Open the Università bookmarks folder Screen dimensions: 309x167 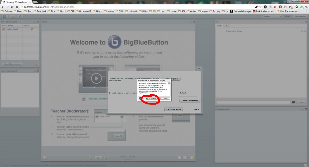pos(131,11)
